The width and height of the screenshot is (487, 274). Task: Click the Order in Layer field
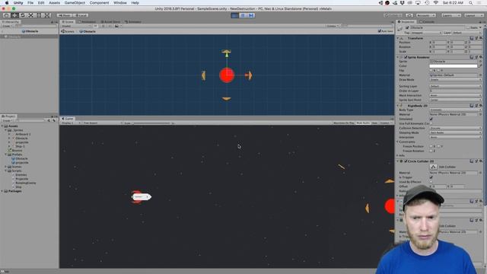tap(456, 91)
